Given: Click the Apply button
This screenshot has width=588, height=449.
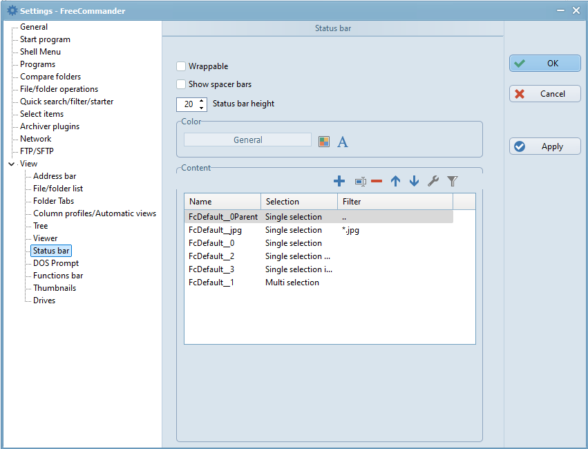Looking at the screenshot, I should click(545, 146).
